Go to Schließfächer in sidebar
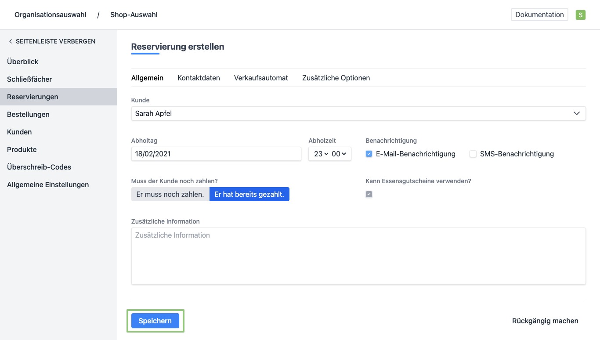The height and width of the screenshot is (340, 600). pos(29,79)
